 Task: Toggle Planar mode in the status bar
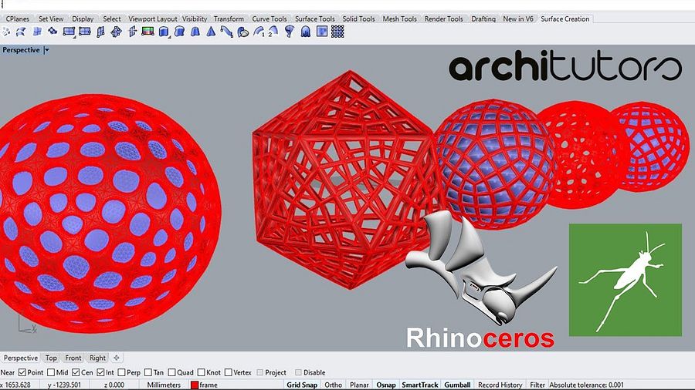click(x=359, y=385)
